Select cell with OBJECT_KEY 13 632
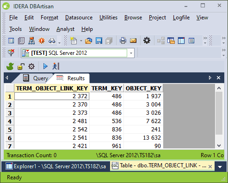 (143, 138)
